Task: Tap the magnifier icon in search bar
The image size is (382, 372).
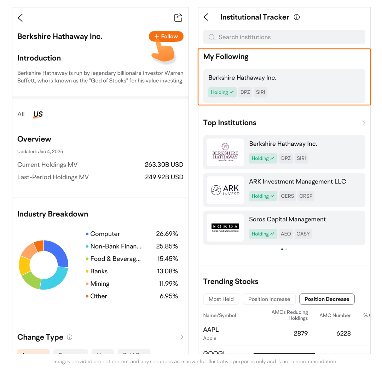Action: coord(212,37)
